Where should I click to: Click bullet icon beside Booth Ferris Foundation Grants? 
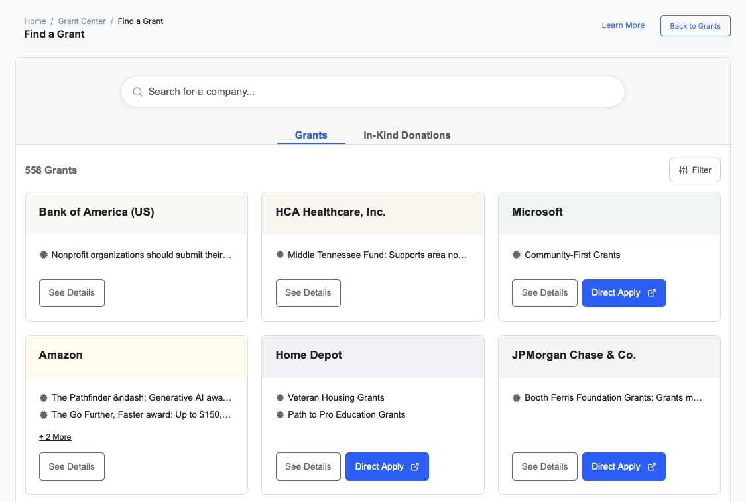[516, 397]
